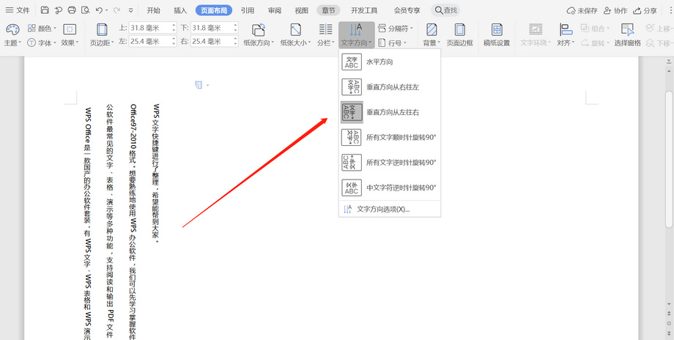Click the 组合 group dropdown
674x340 pixels.
click(x=596, y=29)
